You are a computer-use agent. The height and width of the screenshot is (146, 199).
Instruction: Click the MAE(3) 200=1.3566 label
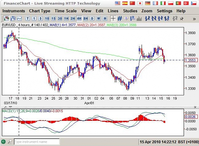pos(122,25)
